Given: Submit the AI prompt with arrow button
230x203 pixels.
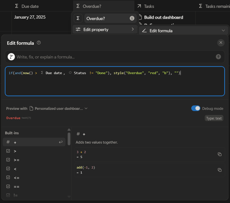Looking at the screenshot, I should click(218, 57).
